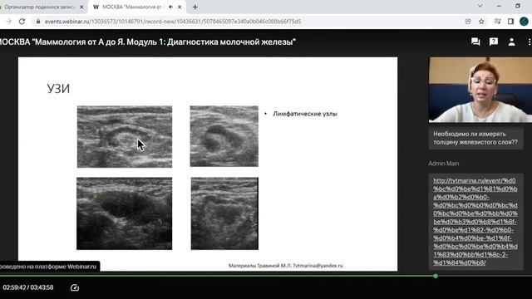The height and width of the screenshot is (299, 532).
Task: Click the presenter's webcam video
Action: [x=480, y=90]
